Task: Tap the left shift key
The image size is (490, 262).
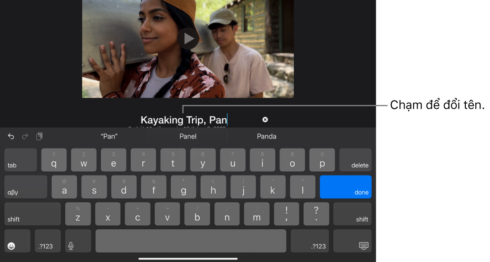Action: [32, 214]
